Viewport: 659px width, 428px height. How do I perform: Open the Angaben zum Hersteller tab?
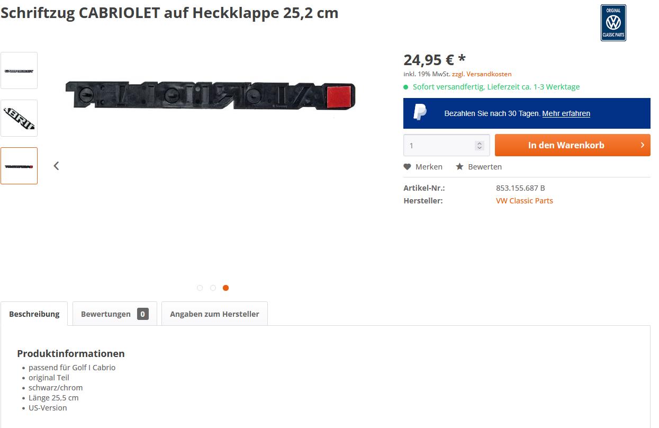214,314
